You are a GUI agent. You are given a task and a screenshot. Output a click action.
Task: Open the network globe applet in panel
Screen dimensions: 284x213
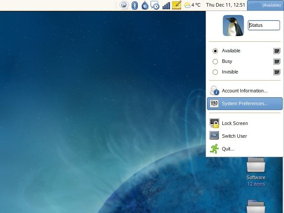tap(124, 5)
